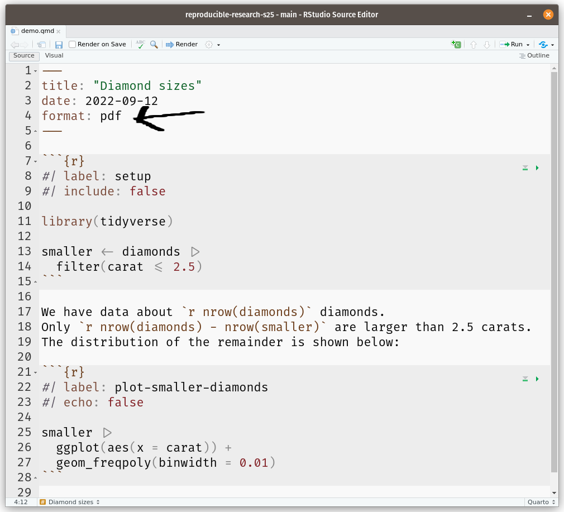Toggle the document Outline pane
Viewport: 564px width, 512px height.
[x=534, y=55]
